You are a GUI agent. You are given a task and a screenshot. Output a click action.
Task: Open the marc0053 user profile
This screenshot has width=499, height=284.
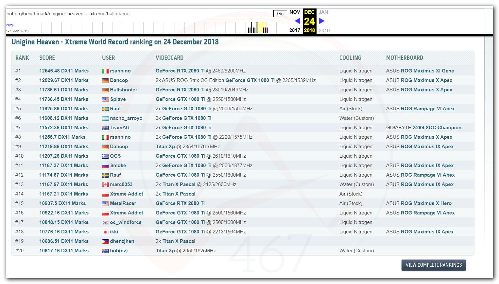(x=121, y=184)
